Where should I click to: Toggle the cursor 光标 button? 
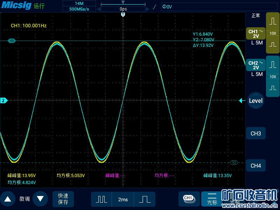[212, 199]
